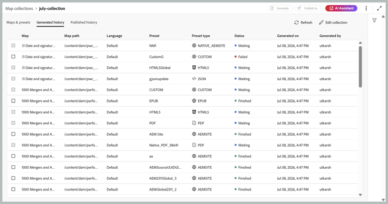Click the Refresh circular arrows icon
The image size is (388, 204).
click(x=296, y=22)
